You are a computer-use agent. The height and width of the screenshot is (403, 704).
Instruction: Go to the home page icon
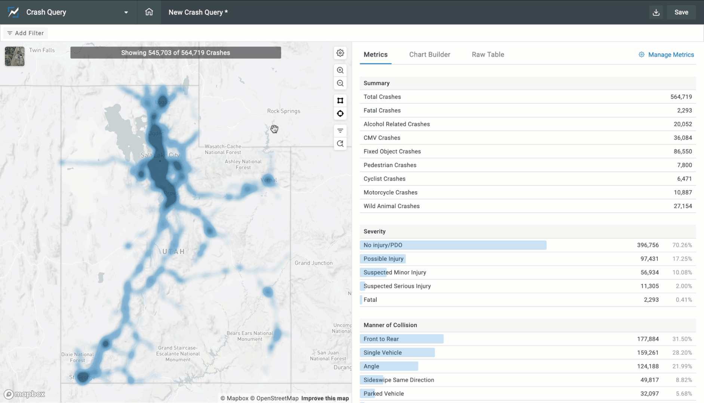tap(149, 12)
